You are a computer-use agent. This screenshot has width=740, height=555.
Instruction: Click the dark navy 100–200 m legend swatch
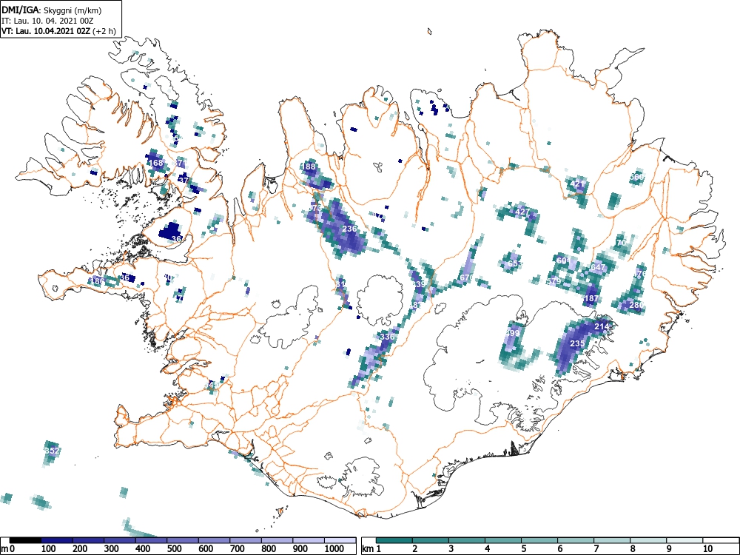point(57,540)
